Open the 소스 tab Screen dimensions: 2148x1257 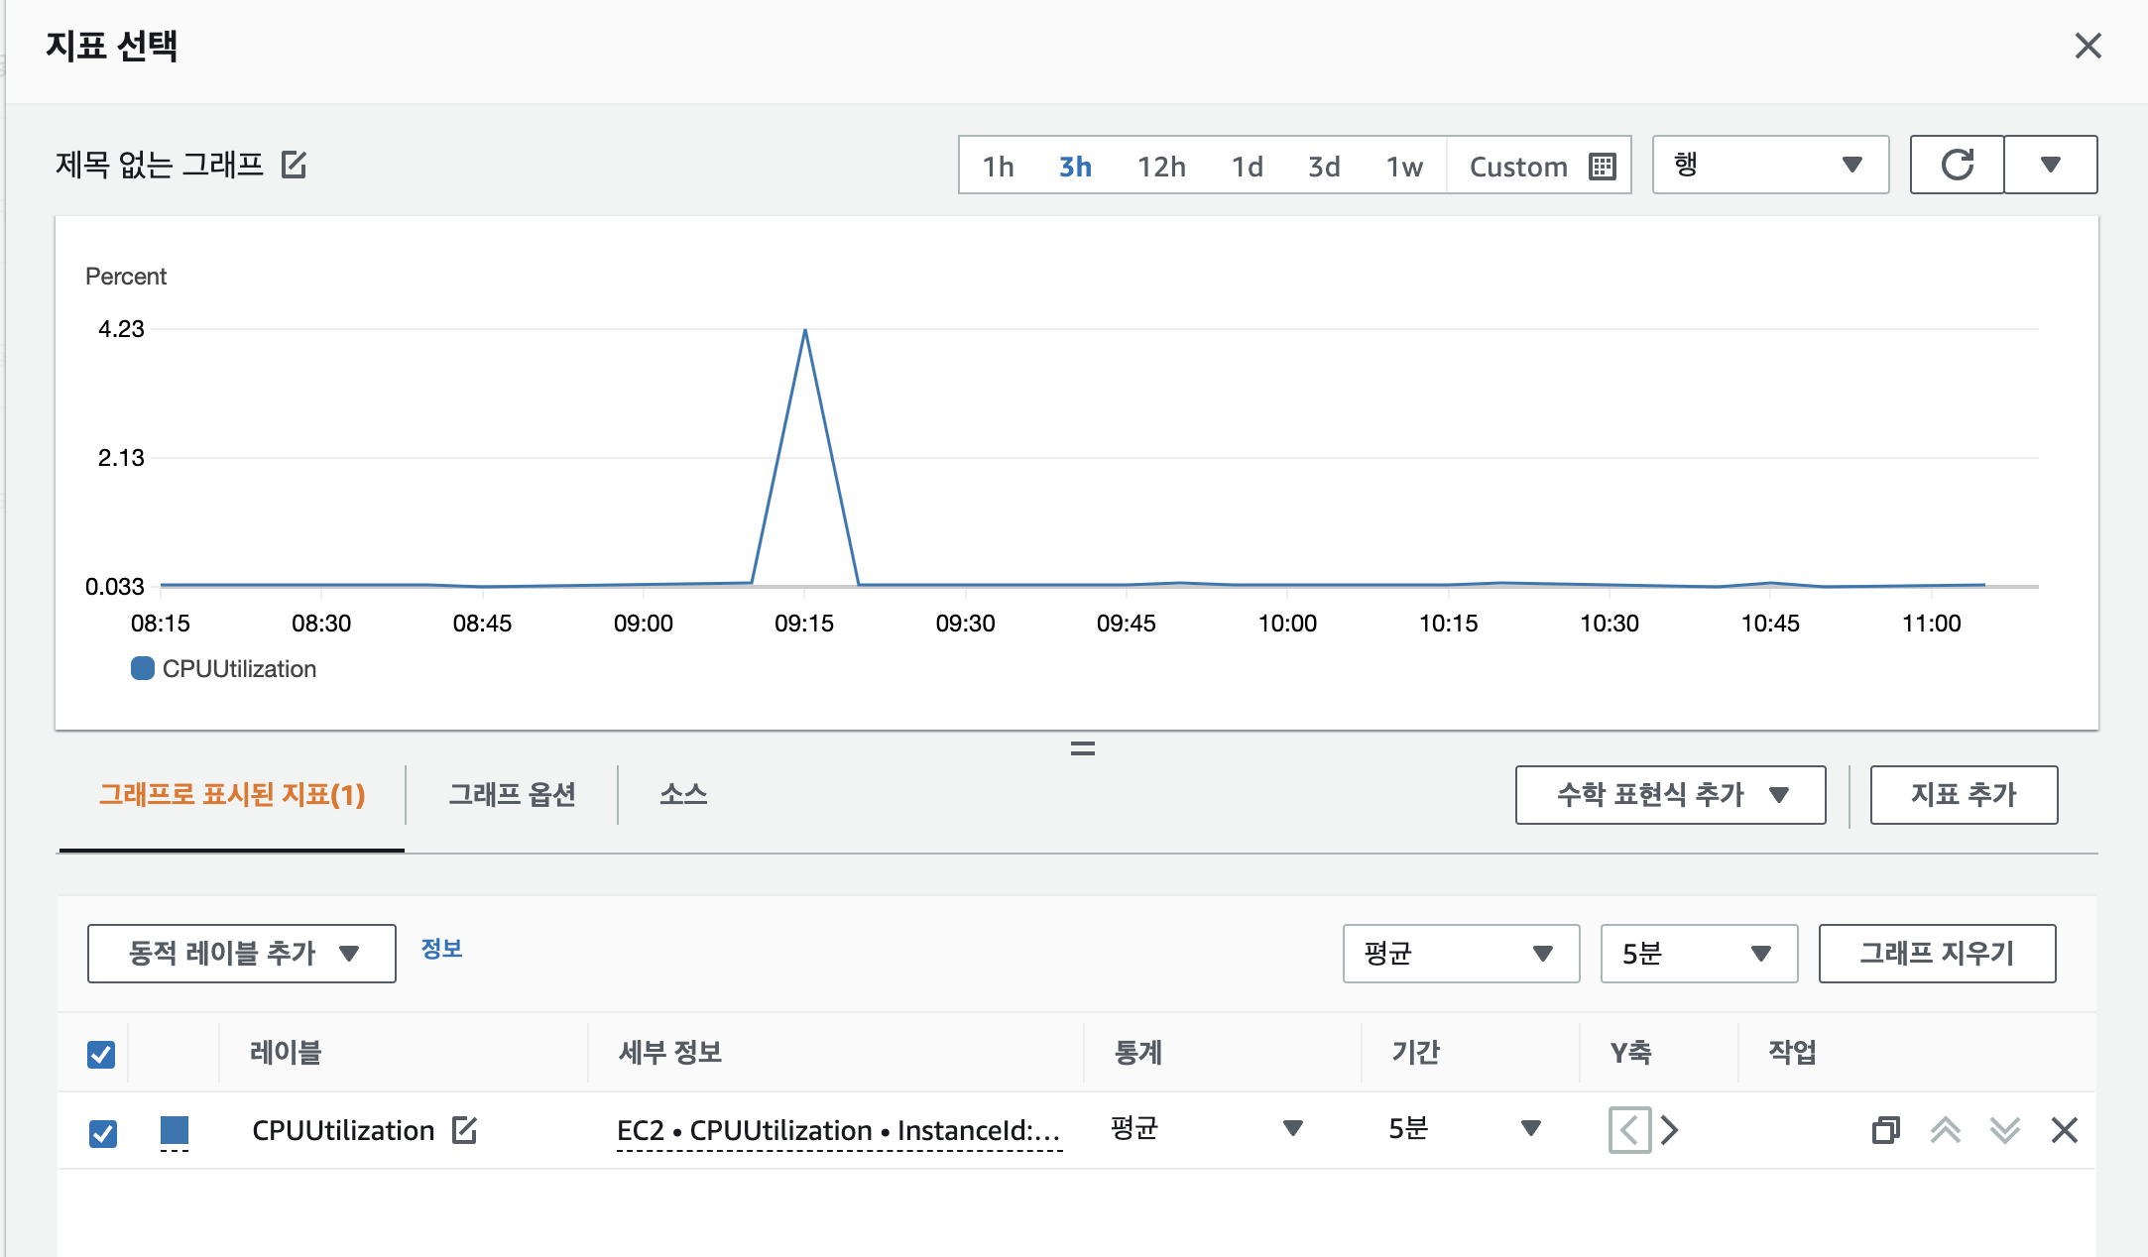click(x=683, y=794)
